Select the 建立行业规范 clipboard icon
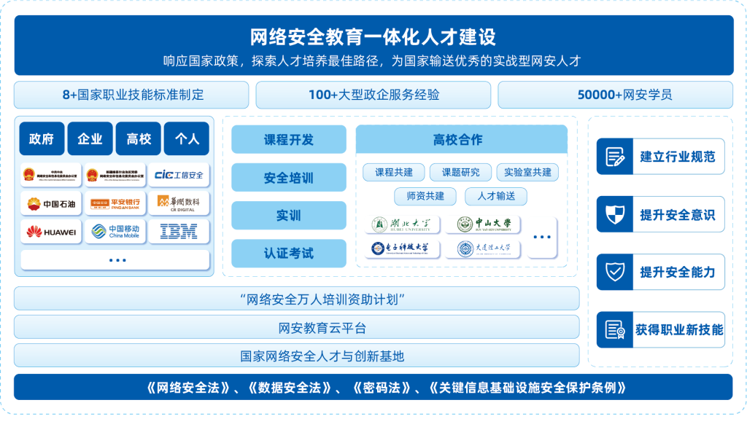747x427 pixels. [614, 156]
